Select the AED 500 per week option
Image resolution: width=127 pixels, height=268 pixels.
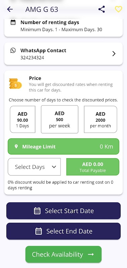pyautogui.click(x=60, y=119)
